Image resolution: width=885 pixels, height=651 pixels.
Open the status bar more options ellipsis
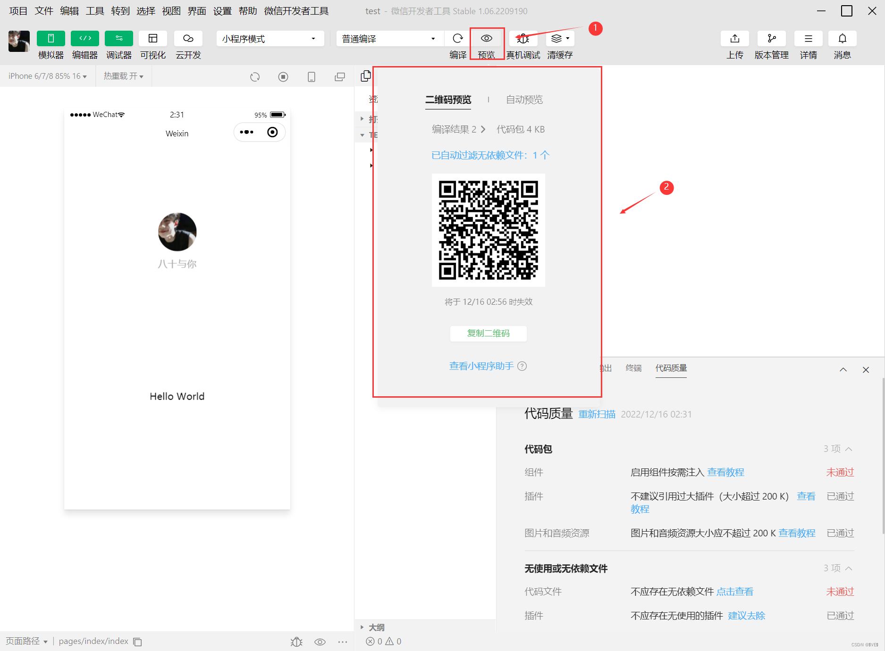pyautogui.click(x=343, y=642)
